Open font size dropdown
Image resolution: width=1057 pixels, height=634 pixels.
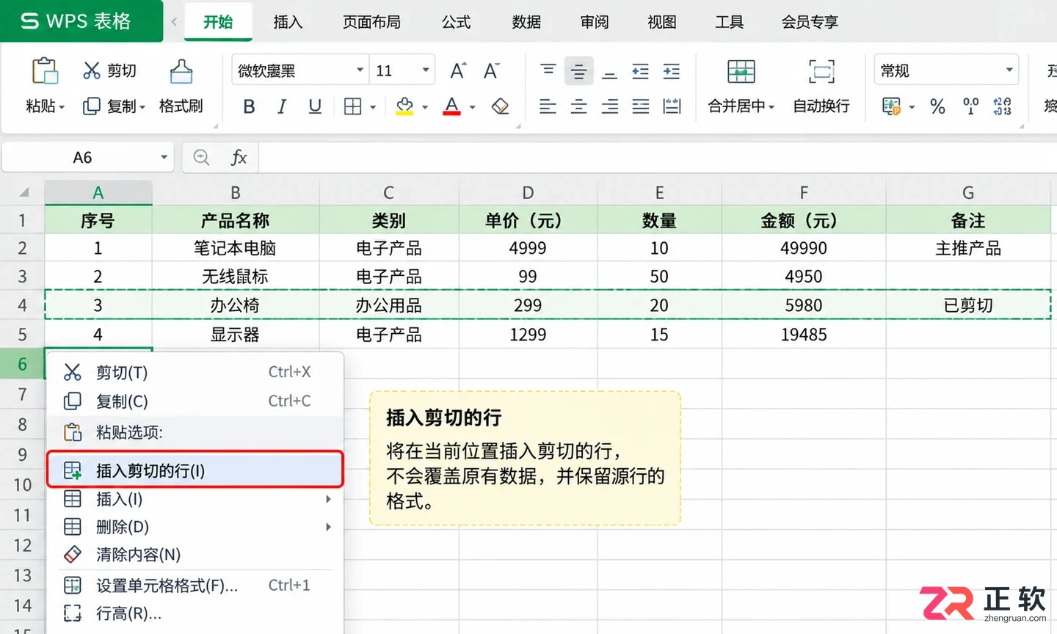coord(425,70)
